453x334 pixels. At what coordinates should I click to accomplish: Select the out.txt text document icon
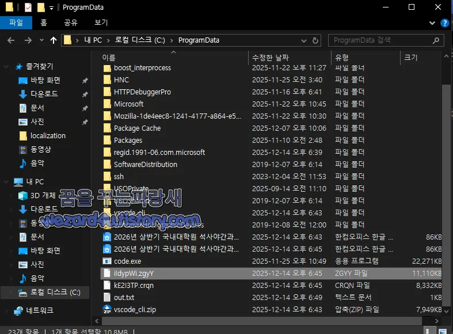(x=107, y=298)
